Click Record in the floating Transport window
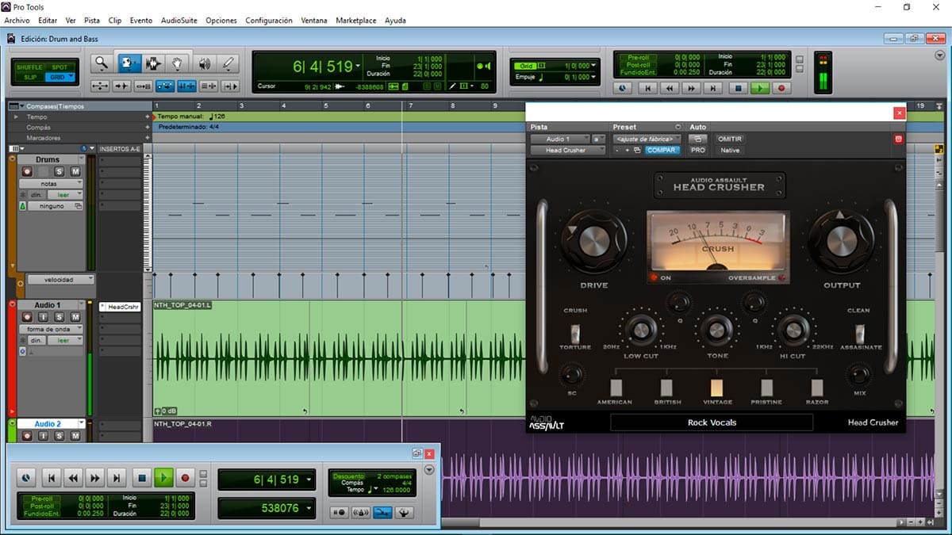 [x=186, y=478]
